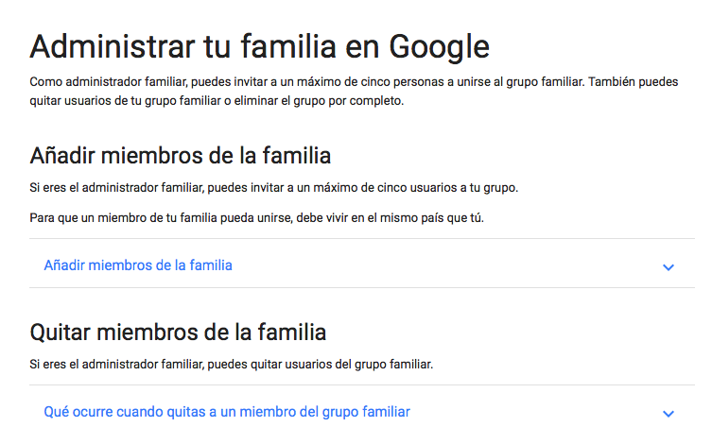712x427 pixels.
Task: Click the word familia in the main title
Action: coord(288,46)
